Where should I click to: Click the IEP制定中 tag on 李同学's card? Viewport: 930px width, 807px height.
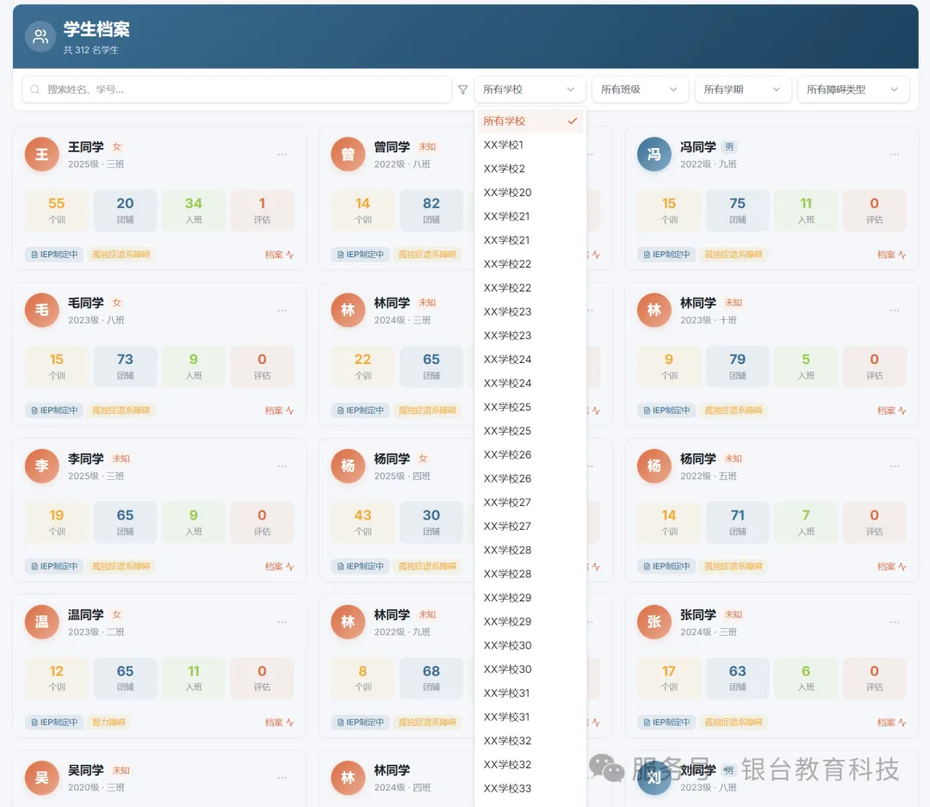[54, 566]
